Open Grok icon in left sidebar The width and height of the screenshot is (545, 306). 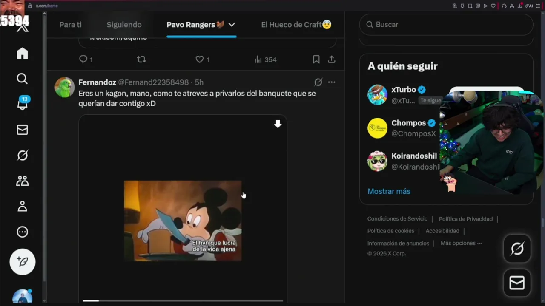coord(22,156)
